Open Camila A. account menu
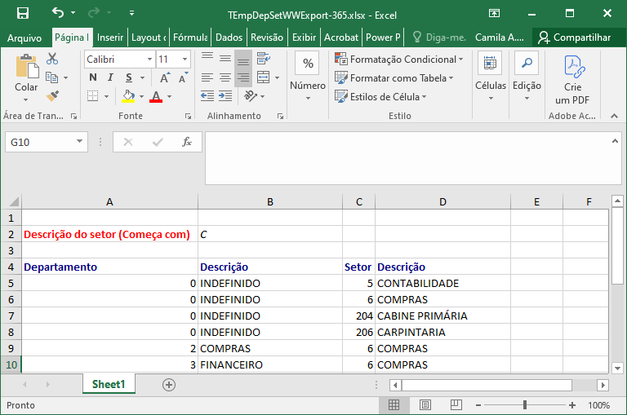 click(500, 38)
